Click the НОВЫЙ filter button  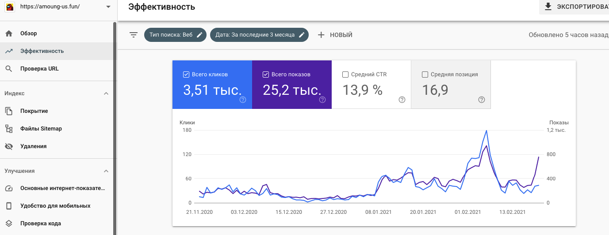(x=335, y=35)
